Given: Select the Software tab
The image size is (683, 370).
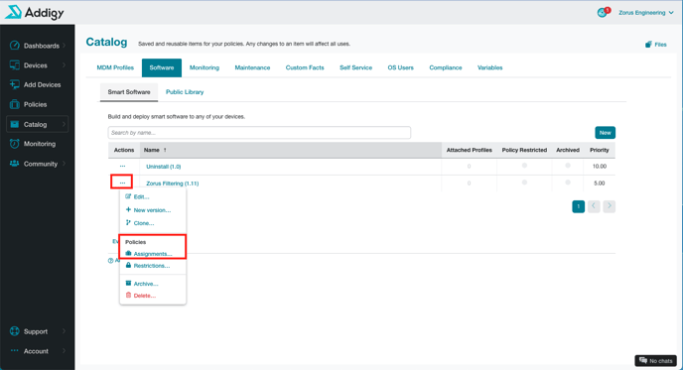Looking at the screenshot, I should (x=162, y=67).
